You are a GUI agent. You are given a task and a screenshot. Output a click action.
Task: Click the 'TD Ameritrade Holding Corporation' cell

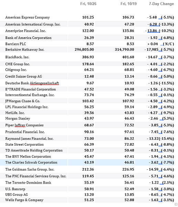34,150
